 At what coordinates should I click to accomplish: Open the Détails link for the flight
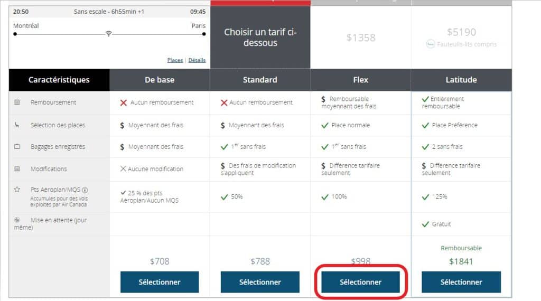[x=197, y=60]
